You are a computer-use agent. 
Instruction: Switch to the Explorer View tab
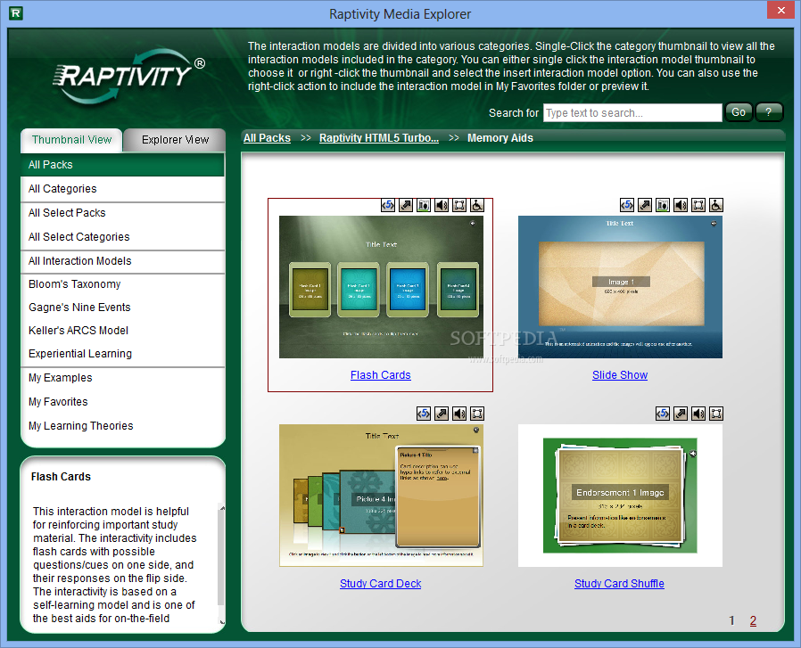tap(175, 140)
